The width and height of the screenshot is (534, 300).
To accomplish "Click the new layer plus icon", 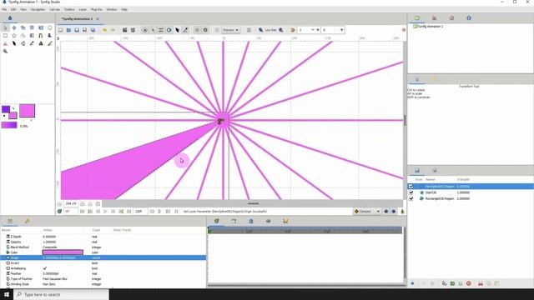I will click(x=412, y=283).
